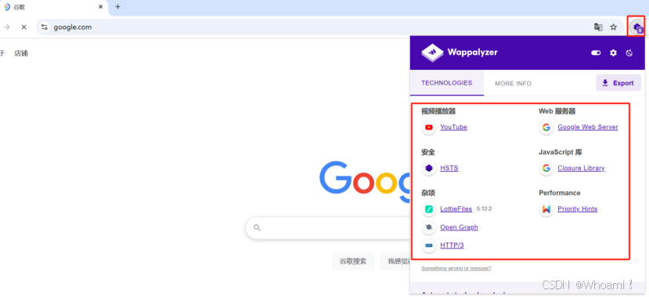This screenshot has width=649, height=297.
Task: Click the Open Graph icon
Action: pos(429,227)
